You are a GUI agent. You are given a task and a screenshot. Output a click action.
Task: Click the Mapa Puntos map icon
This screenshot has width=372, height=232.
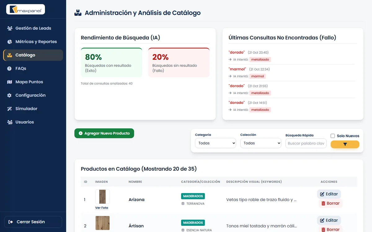(10, 82)
